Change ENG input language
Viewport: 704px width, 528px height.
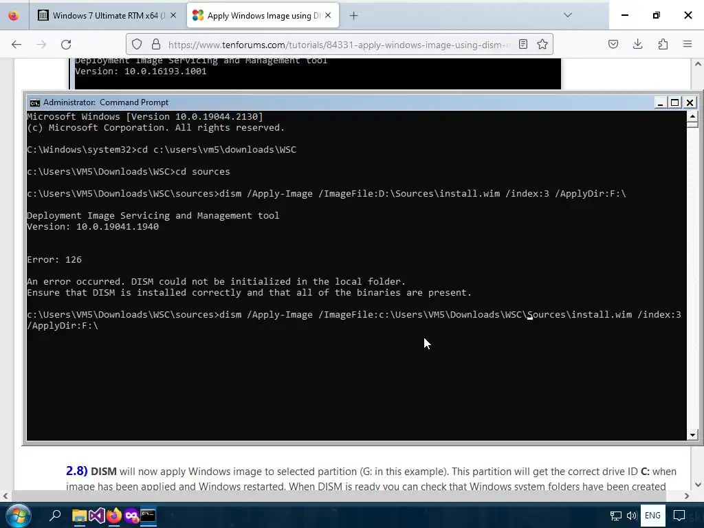[653, 516]
